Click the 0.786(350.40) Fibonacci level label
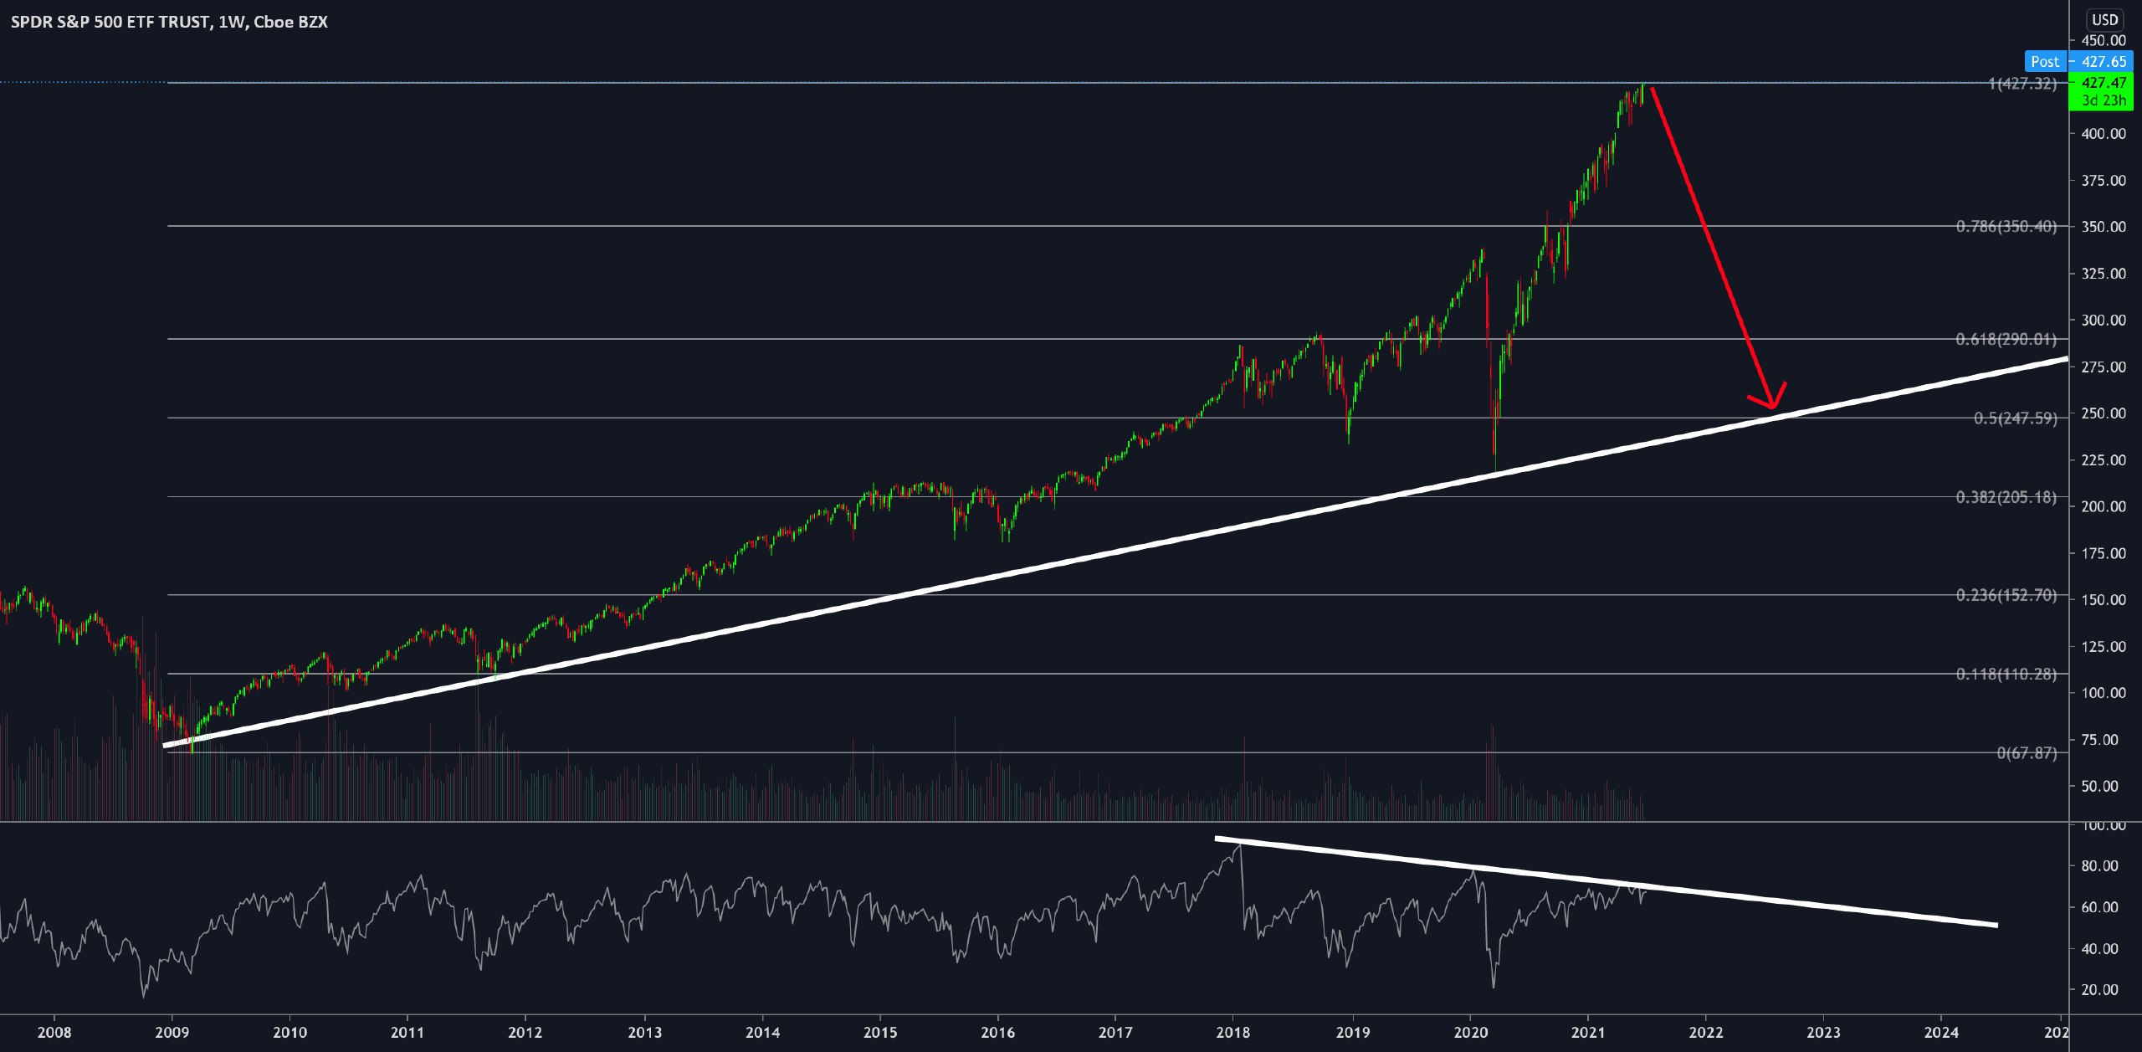 coord(2006,227)
